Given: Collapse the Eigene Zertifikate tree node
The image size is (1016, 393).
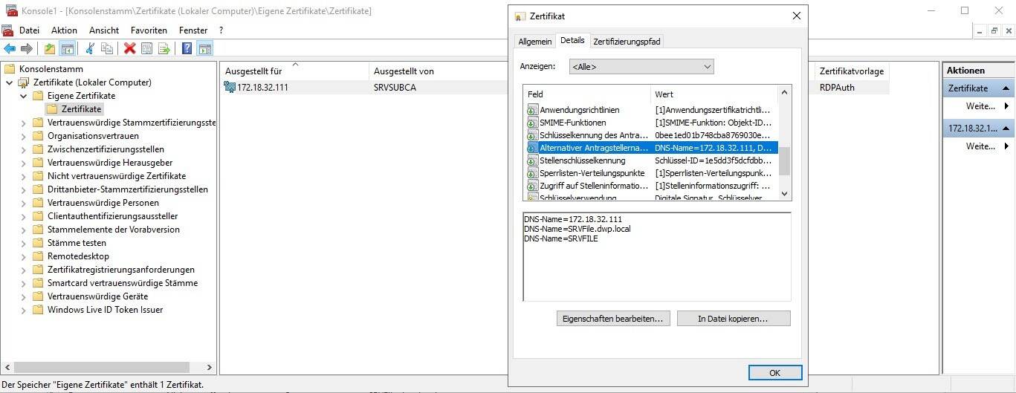Looking at the screenshot, I should [x=24, y=96].
